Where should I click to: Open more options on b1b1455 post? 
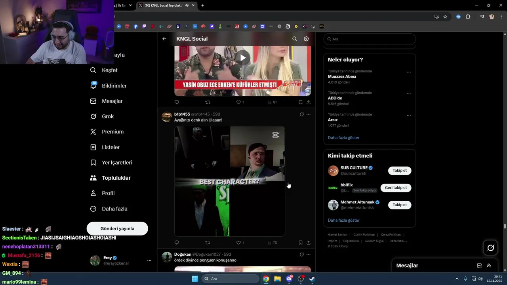[x=309, y=114]
